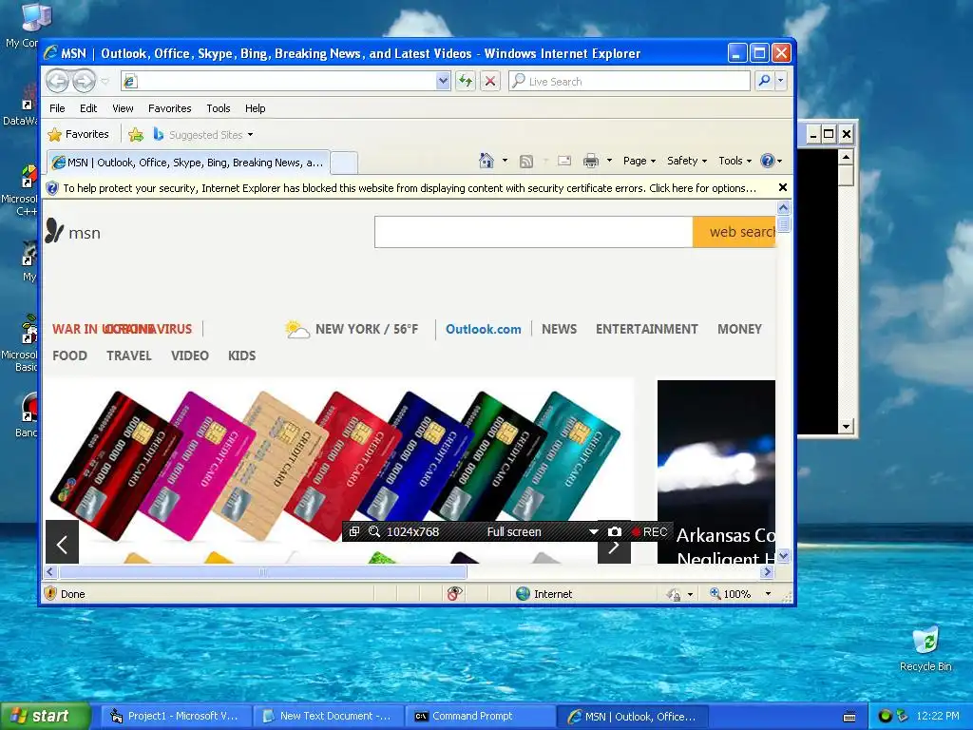Click the window-restore icon in recorder toolbar
This screenshot has width=973, height=730.
coord(354,531)
